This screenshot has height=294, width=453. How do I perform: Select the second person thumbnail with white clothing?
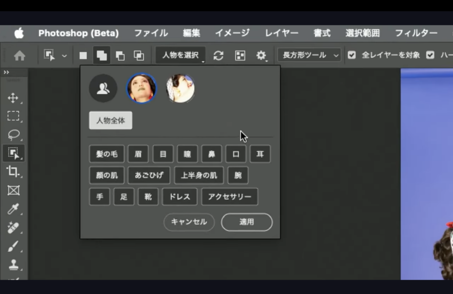coord(180,88)
